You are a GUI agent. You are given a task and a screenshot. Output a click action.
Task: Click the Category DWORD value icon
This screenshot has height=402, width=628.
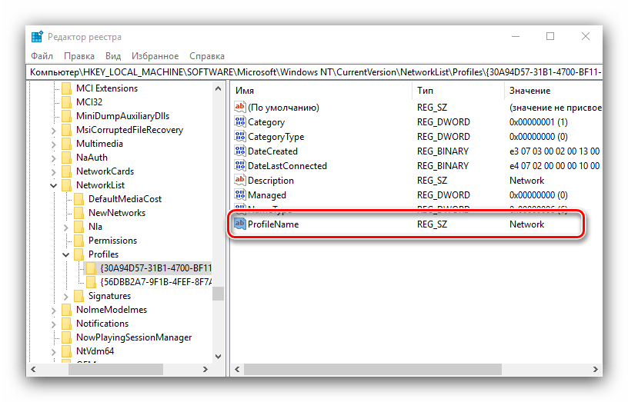click(x=239, y=122)
